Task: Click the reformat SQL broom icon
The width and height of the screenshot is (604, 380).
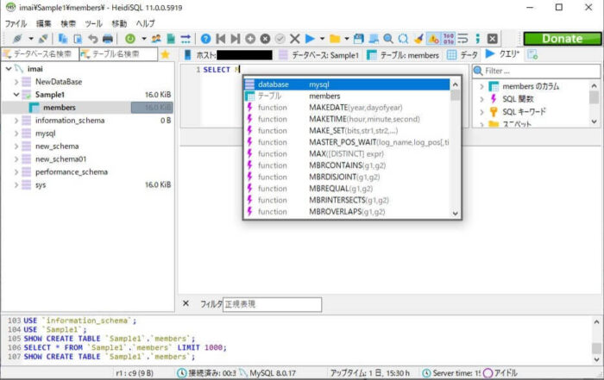Action: click(418, 39)
